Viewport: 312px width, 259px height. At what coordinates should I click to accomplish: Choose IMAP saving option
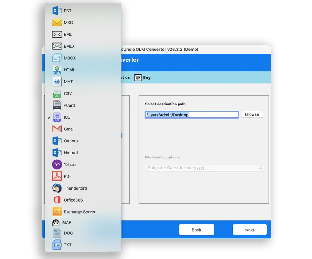[x=83, y=222]
